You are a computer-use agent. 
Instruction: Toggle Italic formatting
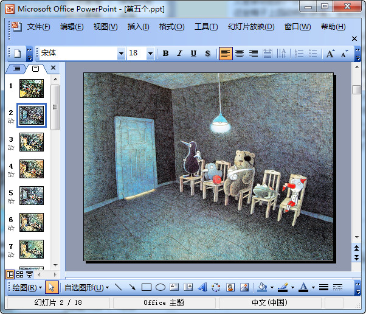coord(179,54)
